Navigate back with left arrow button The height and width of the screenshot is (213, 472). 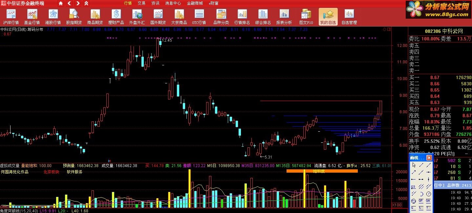(x=69, y=3)
